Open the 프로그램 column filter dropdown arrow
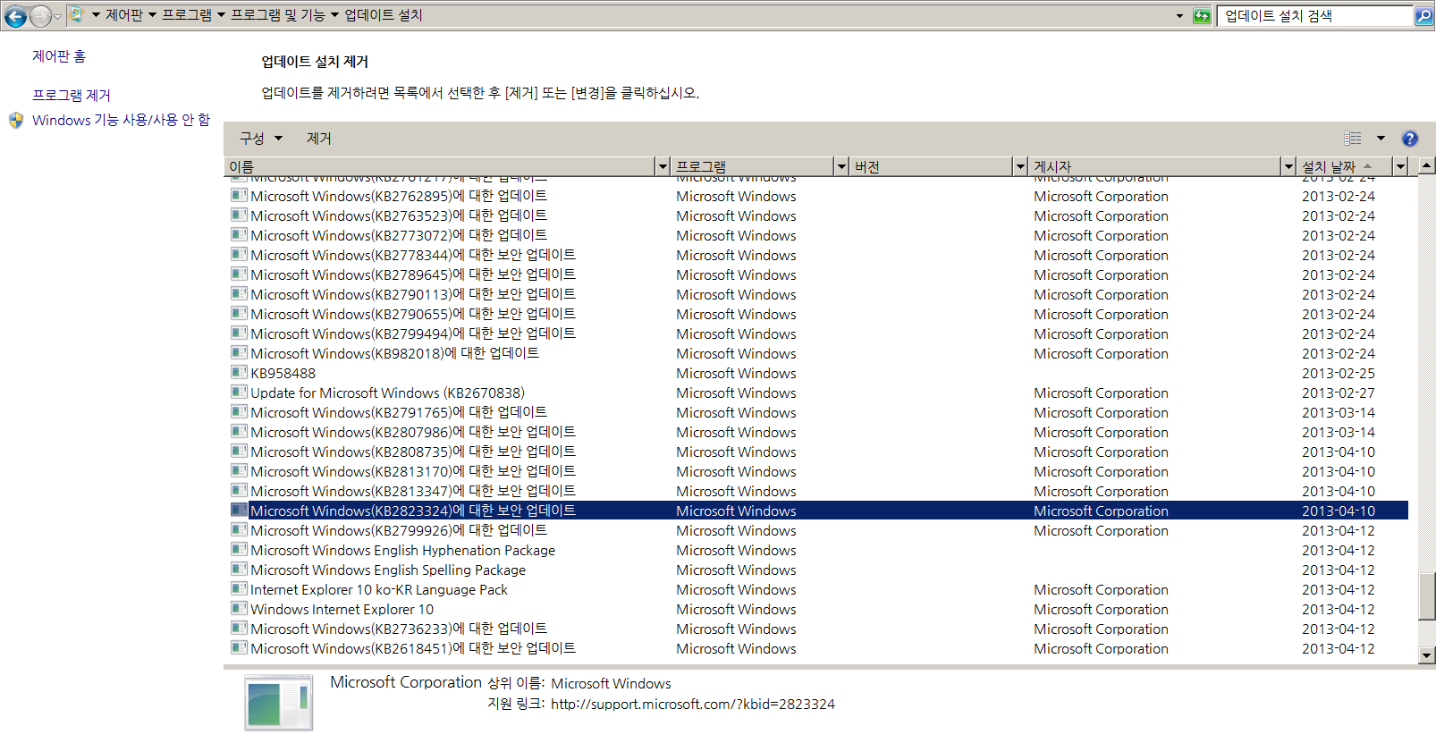The width and height of the screenshot is (1436, 743). click(x=841, y=166)
